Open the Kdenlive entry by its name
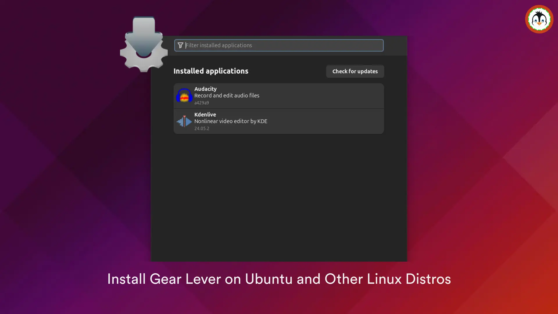This screenshot has width=558, height=314. click(x=205, y=115)
